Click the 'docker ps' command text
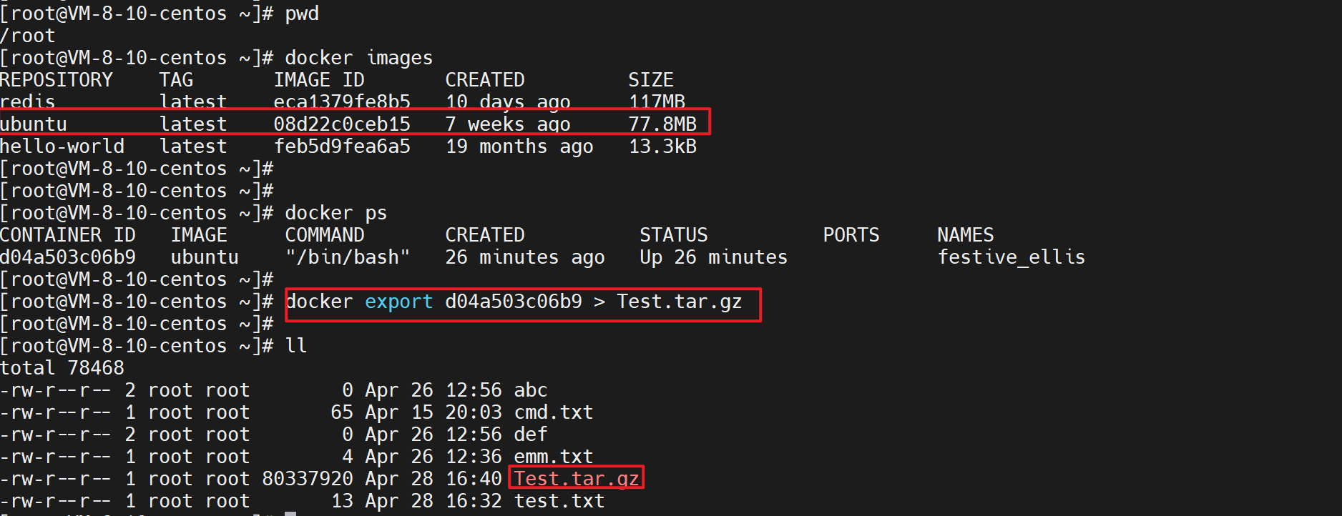The height and width of the screenshot is (516, 1342). [335, 213]
